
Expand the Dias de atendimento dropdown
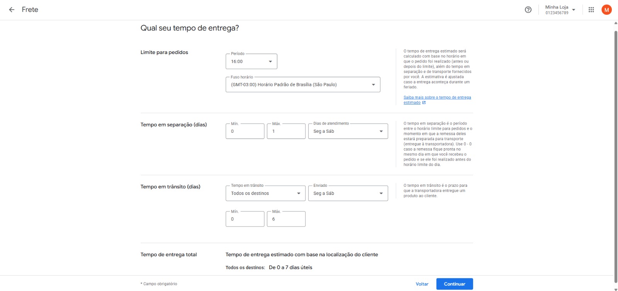(x=348, y=131)
